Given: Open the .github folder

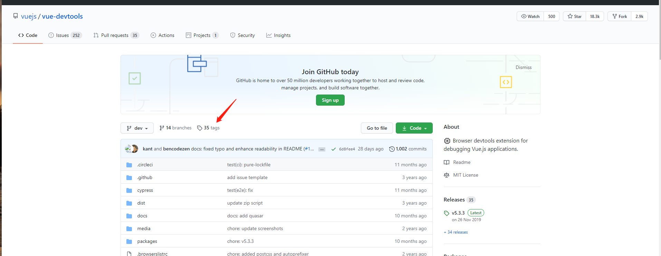Looking at the screenshot, I should (x=145, y=177).
